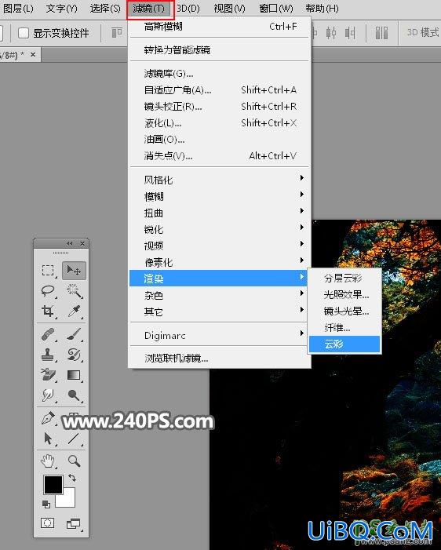Image resolution: width=441 pixels, height=550 pixels.
Task: Select the Clone Stamp tool
Action: pyautogui.click(x=48, y=355)
